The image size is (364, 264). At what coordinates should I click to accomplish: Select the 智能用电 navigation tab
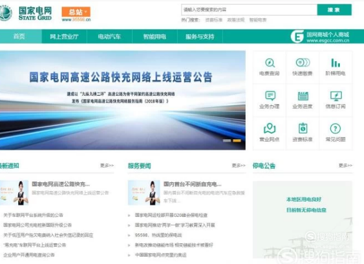tap(154, 36)
